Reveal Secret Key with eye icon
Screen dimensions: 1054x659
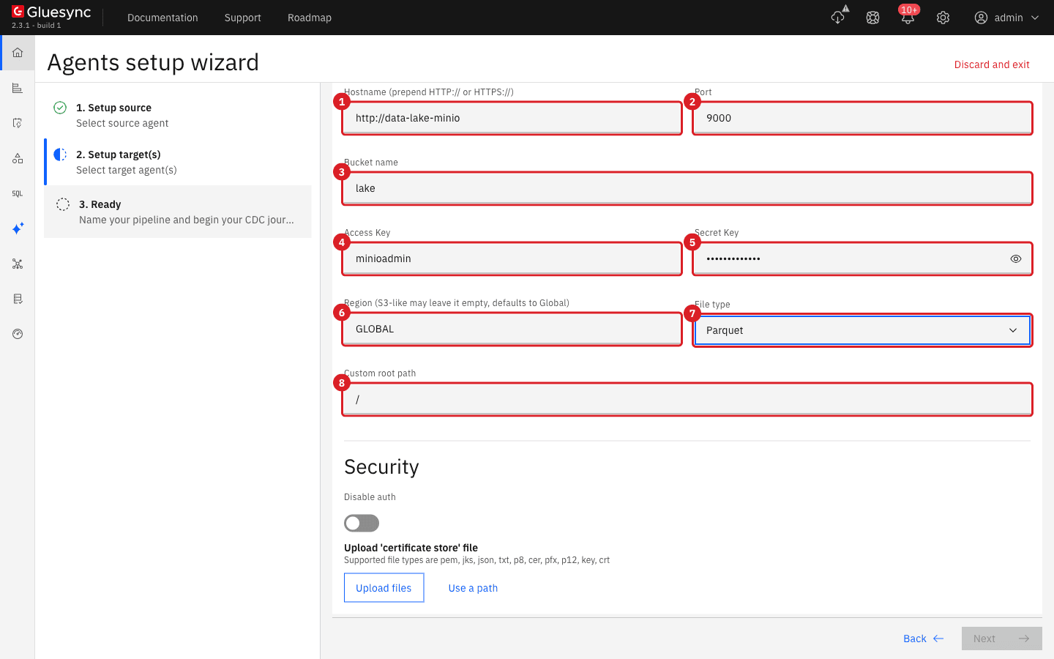(x=1015, y=258)
